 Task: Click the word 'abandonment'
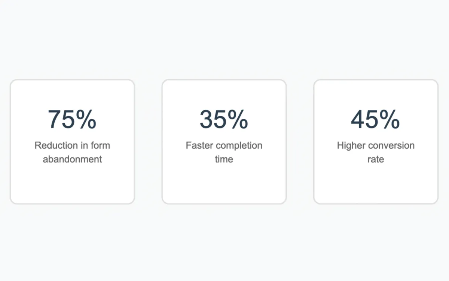click(x=72, y=159)
